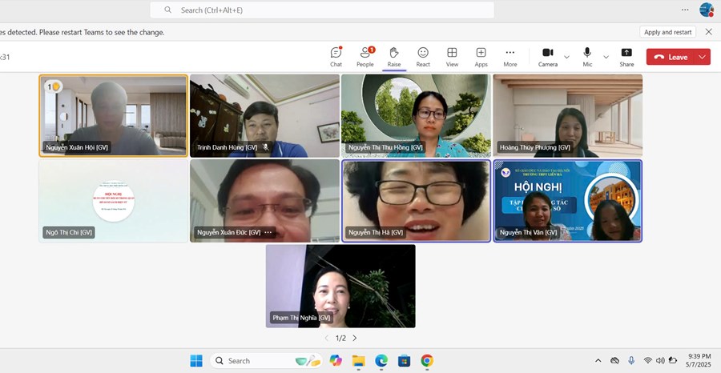721x373 pixels.
Task: Open File Explorer from the taskbar
Action: point(358,361)
